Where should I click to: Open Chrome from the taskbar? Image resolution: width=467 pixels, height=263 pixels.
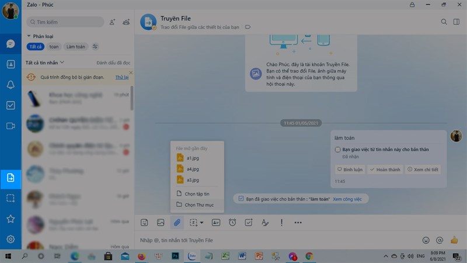coord(309,256)
